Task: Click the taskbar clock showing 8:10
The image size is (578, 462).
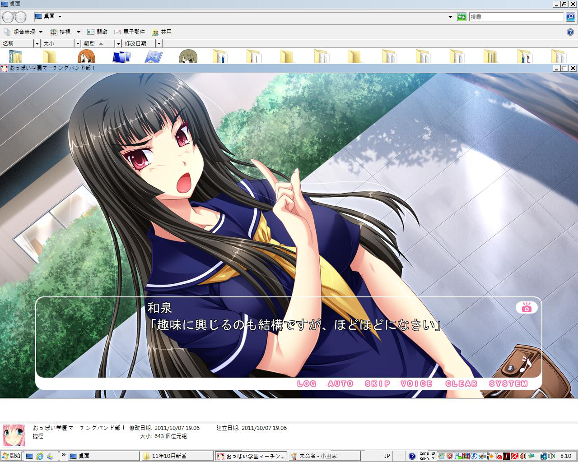Action: (x=565, y=456)
